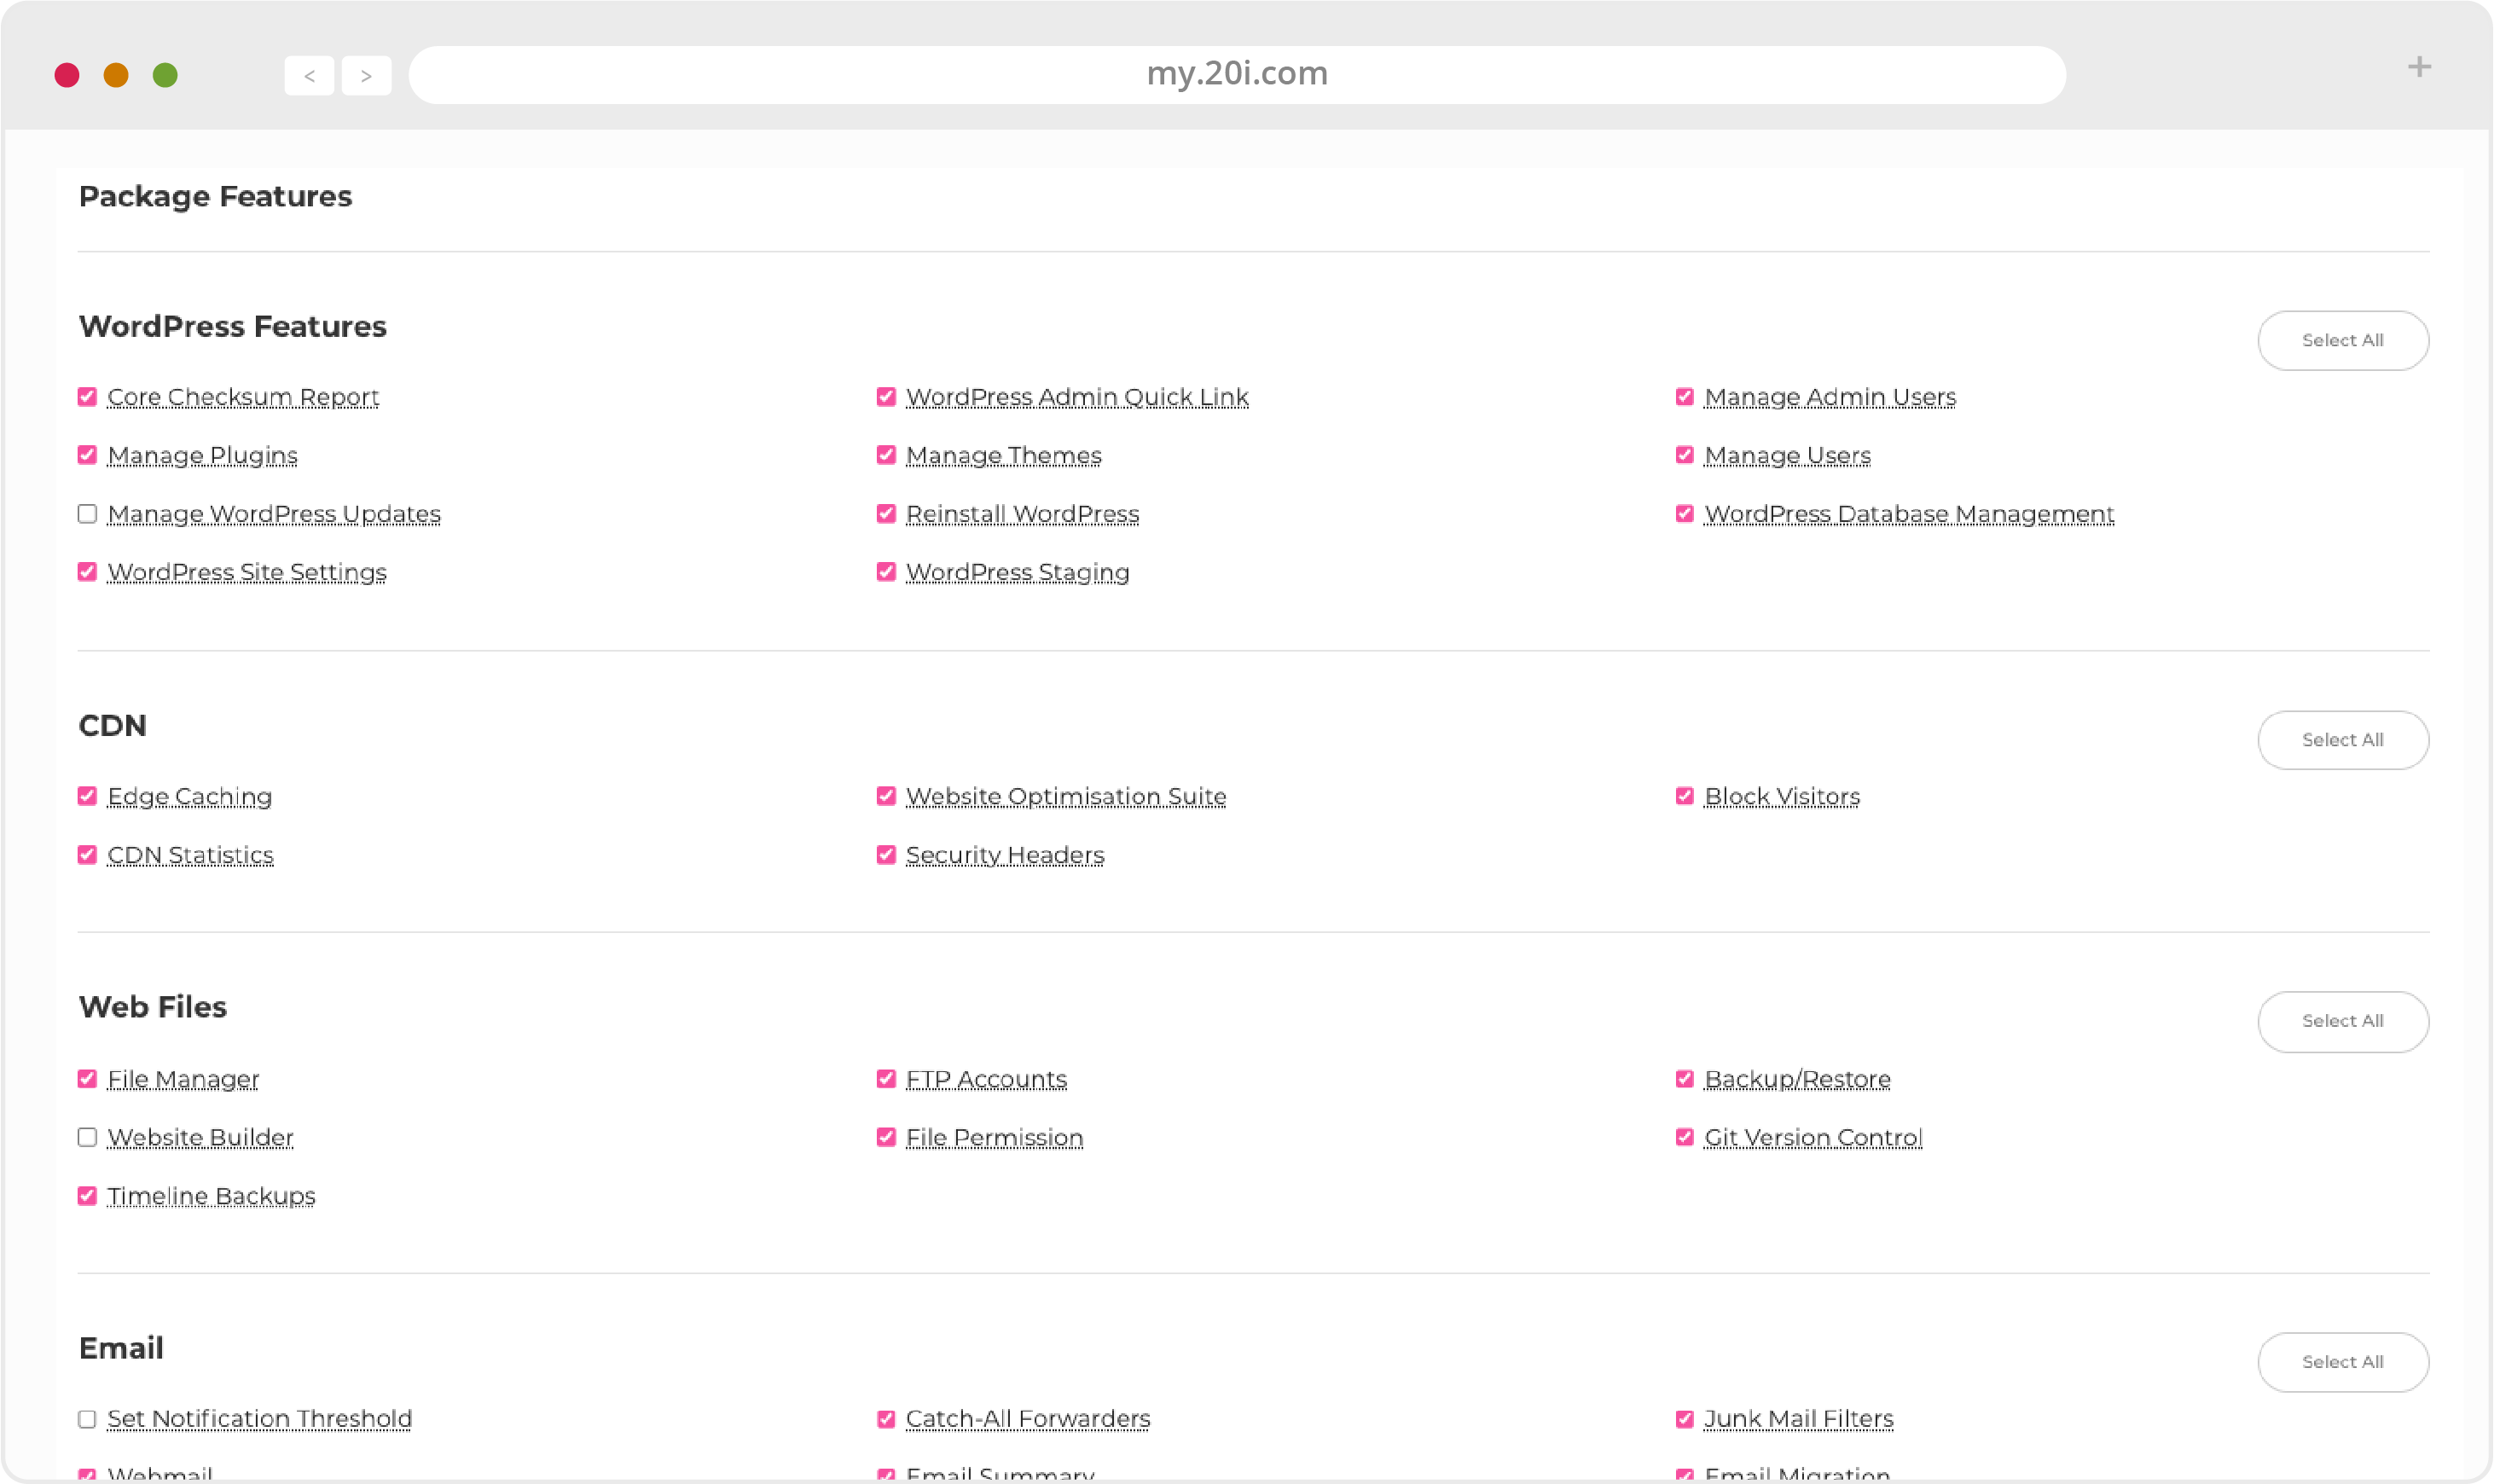Select All Email features
2494x1484 pixels.
[2342, 1360]
